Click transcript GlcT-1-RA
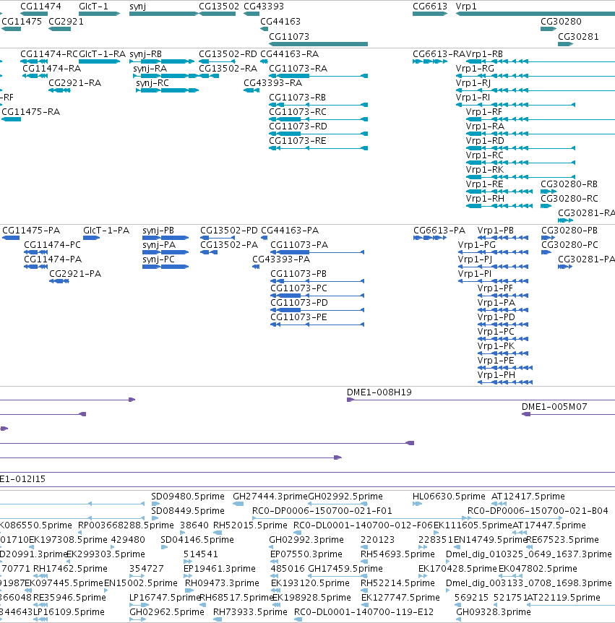Screen dimensions: 615x623 click(x=102, y=54)
